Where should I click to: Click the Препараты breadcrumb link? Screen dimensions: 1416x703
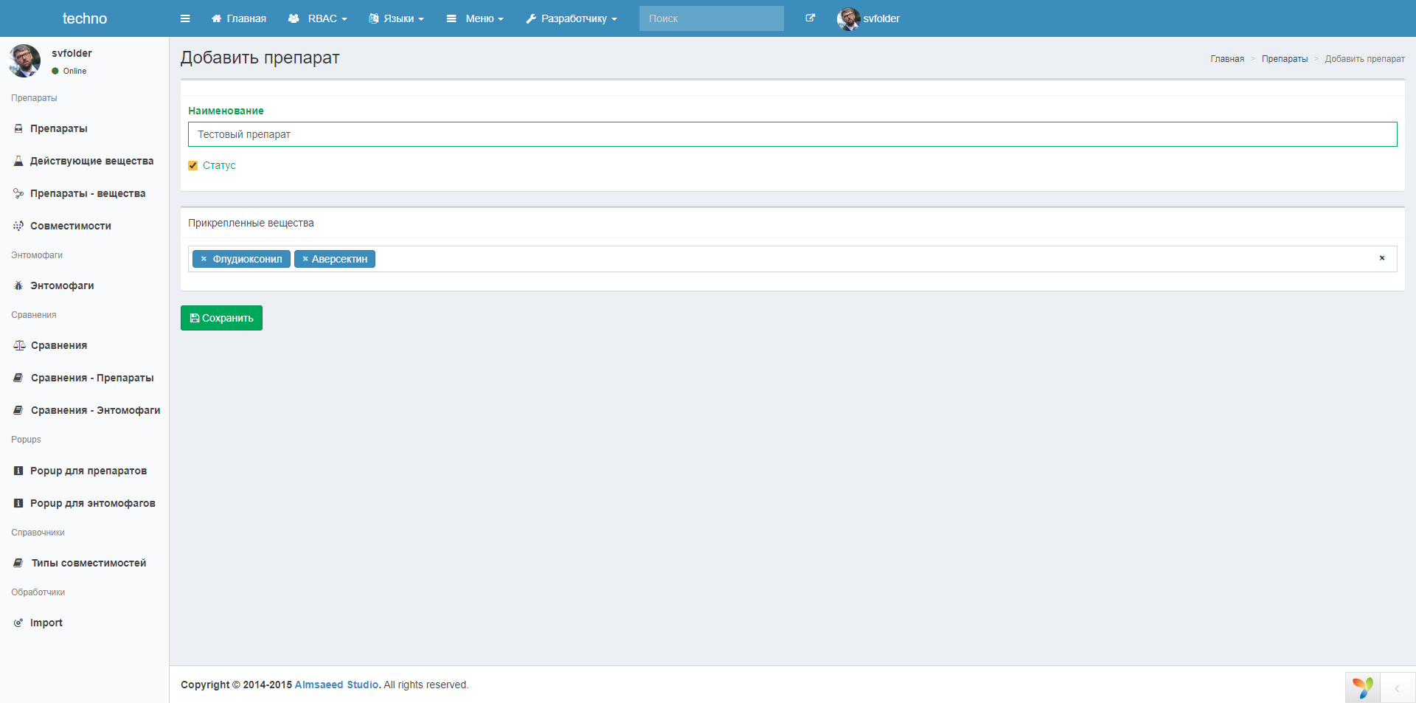pyautogui.click(x=1285, y=59)
